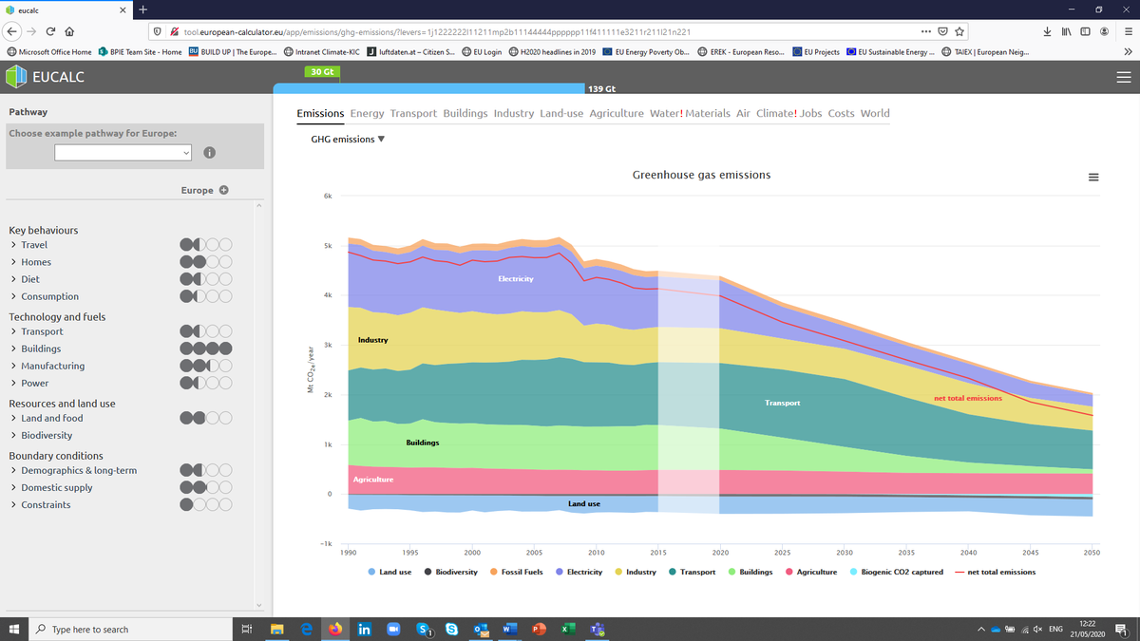Open File Explorer from the taskbar
The height and width of the screenshot is (641, 1140).
(277, 630)
